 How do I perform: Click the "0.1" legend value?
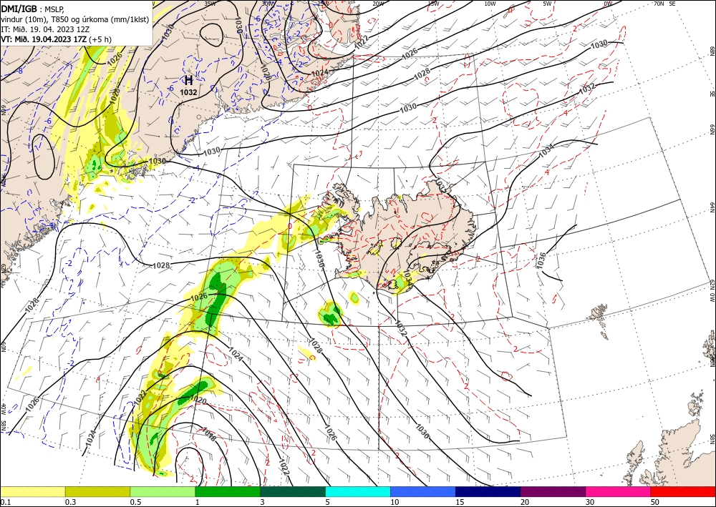coord(4,502)
